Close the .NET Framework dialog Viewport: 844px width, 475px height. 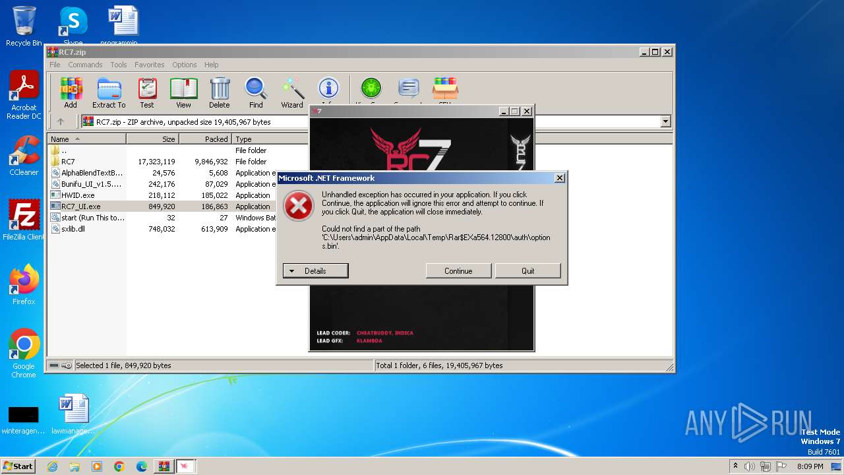pyautogui.click(x=559, y=178)
